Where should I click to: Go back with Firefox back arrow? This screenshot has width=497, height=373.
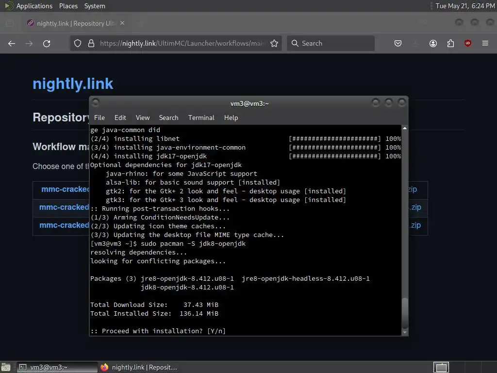[x=12, y=43]
